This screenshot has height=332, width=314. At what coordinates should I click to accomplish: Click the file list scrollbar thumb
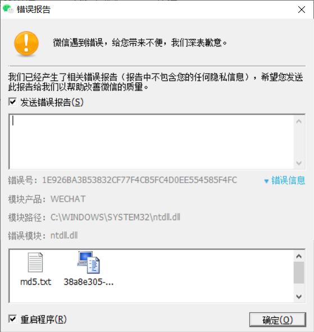[299, 272]
